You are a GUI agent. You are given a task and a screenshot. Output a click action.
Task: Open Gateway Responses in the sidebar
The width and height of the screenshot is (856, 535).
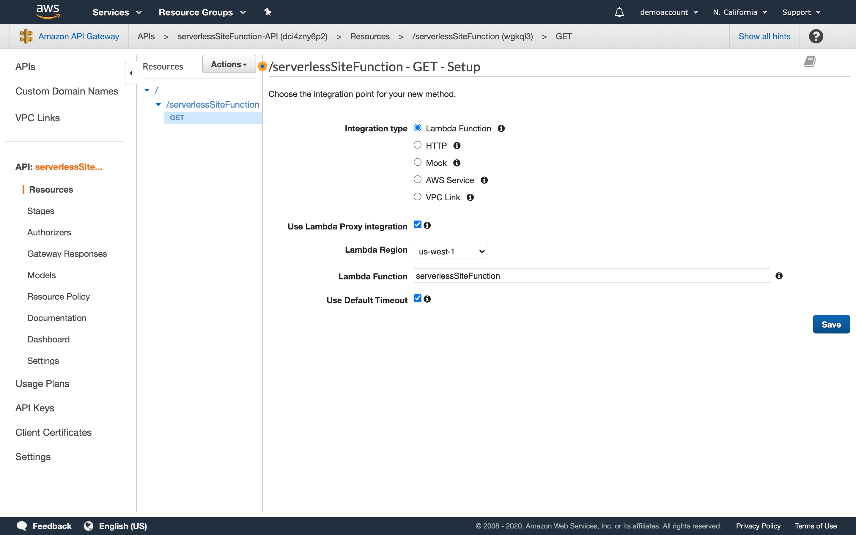(x=67, y=254)
